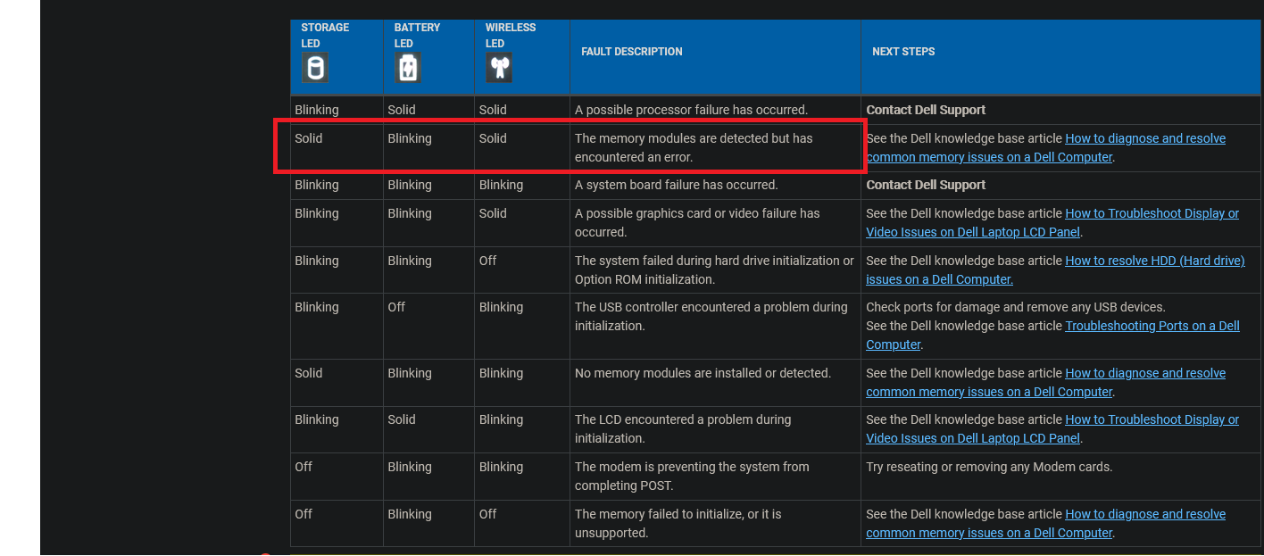Viewport: 1264px width, 556px height.
Task: Click the 'BATTERY LED' header label
Action: 417,36
